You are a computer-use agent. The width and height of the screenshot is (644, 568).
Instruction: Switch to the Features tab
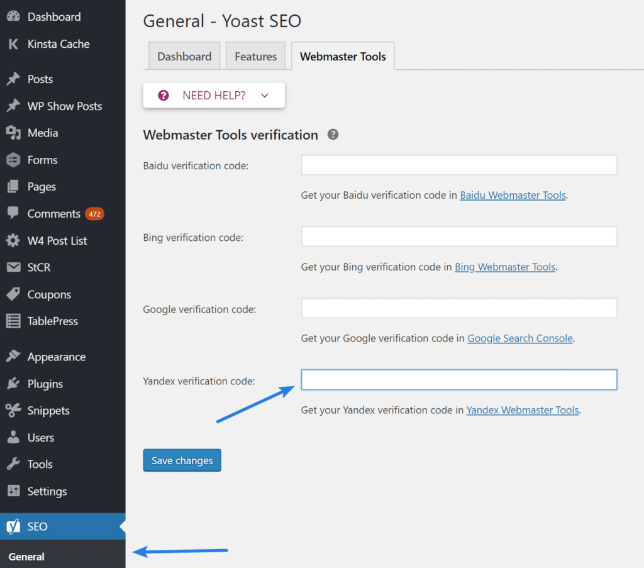pyautogui.click(x=255, y=56)
